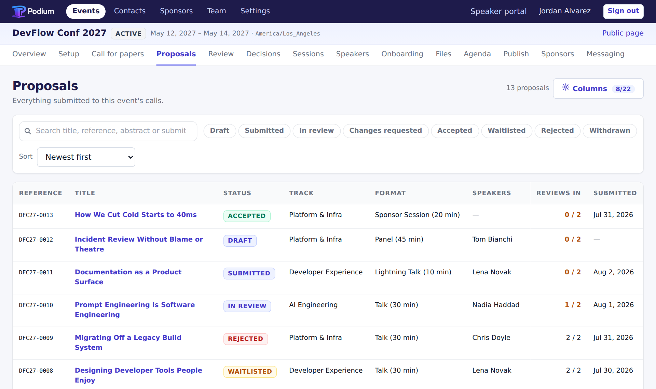Toggle the Submitted status filter

264,131
